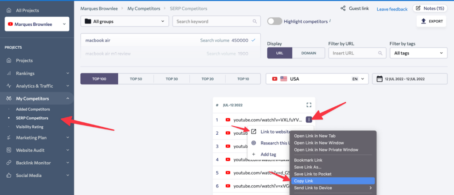The height and width of the screenshot is (195, 454).
Task: Select Bookmark Link
Action: pos(308,160)
